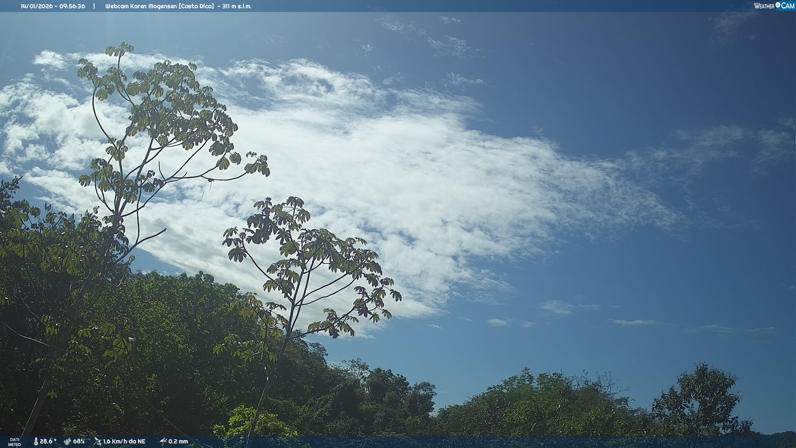Click the 0.2 mm rainfall reading

point(178,441)
